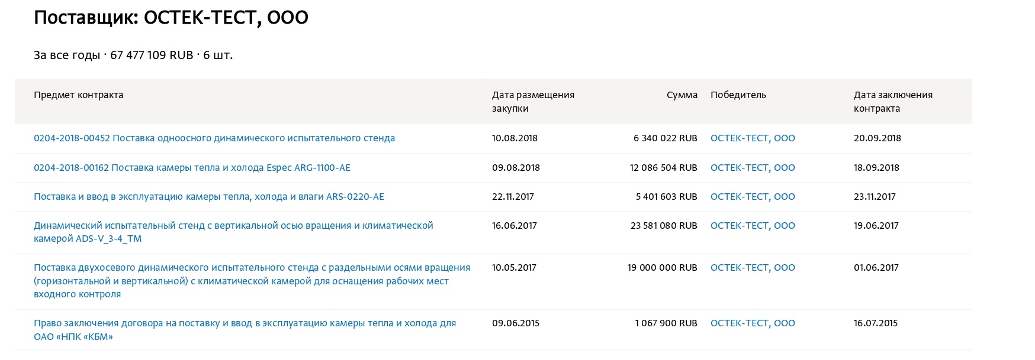1035x360 pixels.
Task: Click winner ОСТЕК-ТЕСТ in the 5 401 603 RUB row
Action: coord(753,197)
